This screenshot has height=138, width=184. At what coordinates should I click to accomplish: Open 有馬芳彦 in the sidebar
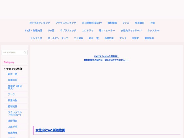click(13, 133)
